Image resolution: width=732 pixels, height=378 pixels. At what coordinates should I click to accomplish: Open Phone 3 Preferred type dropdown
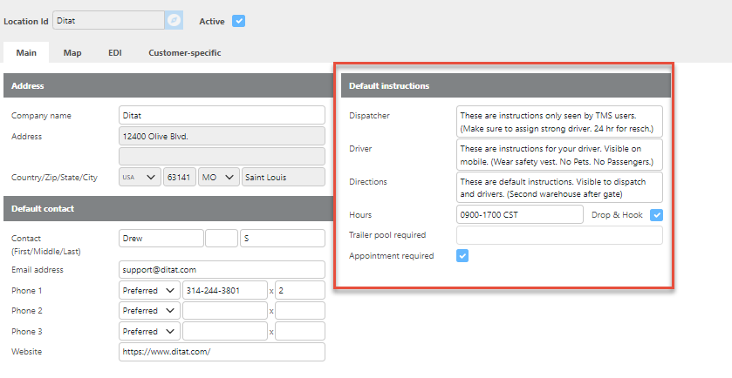[148, 331]
